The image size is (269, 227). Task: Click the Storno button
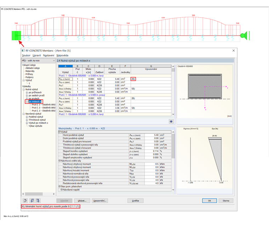[x=226, y=200]
